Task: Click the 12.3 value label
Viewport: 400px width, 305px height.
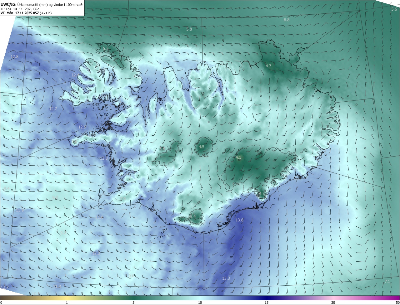Action: pos(96,254)
